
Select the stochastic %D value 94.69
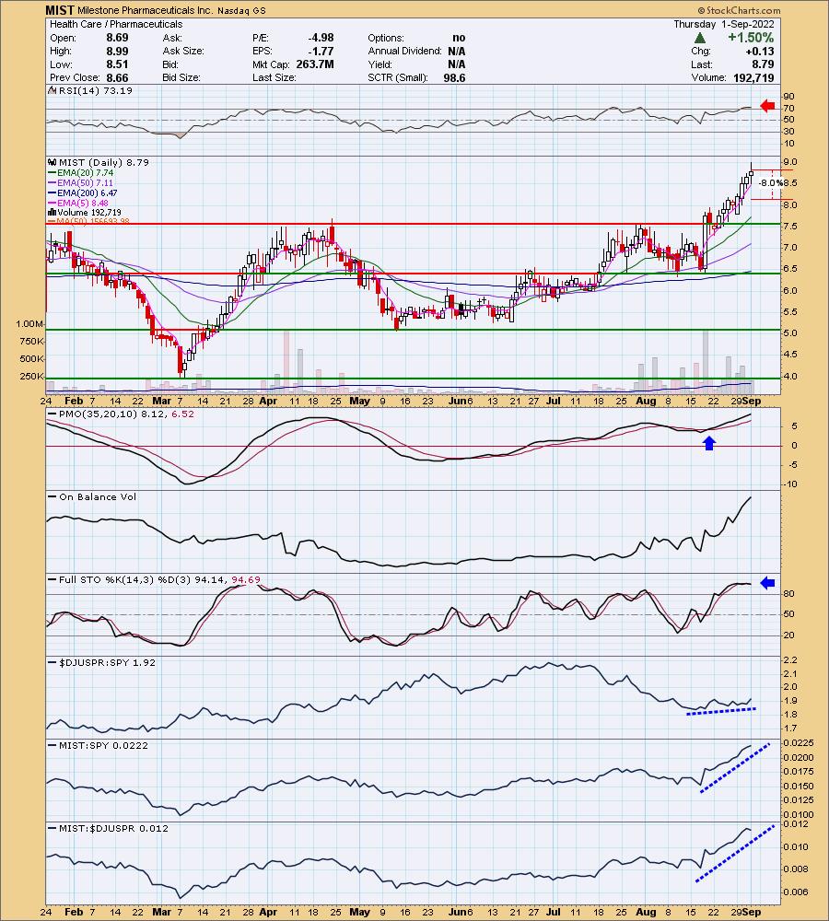pos(246,579)
